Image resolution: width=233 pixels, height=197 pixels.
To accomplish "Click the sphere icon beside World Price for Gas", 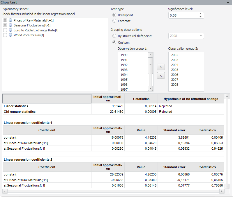I will point(10,35).
